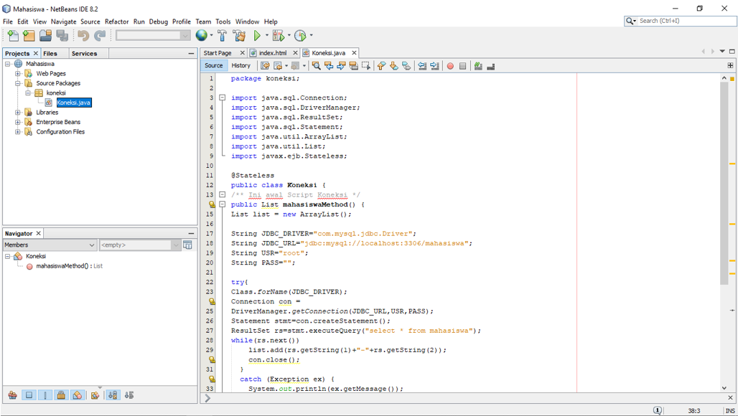Create a new file using the New File icon

(x=14, y=35)
